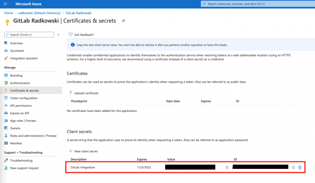Click the Thumbprint column header
Screen dimensions: 315x183
pyautogui.click(x=79, y=101)
